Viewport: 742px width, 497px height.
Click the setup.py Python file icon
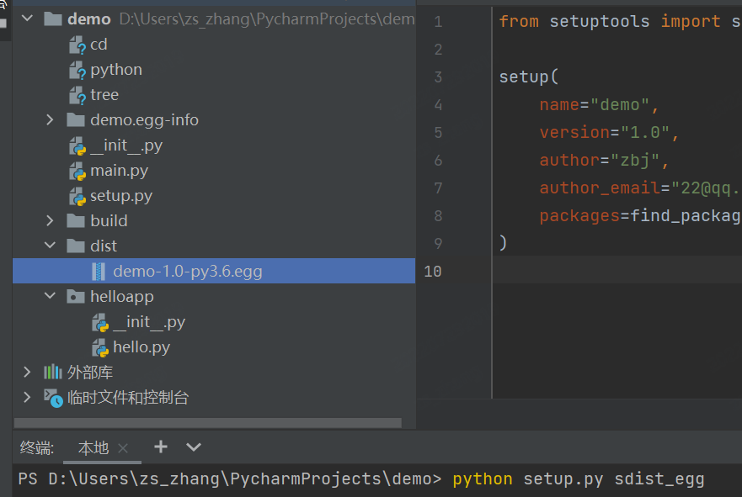pos(77,196)
